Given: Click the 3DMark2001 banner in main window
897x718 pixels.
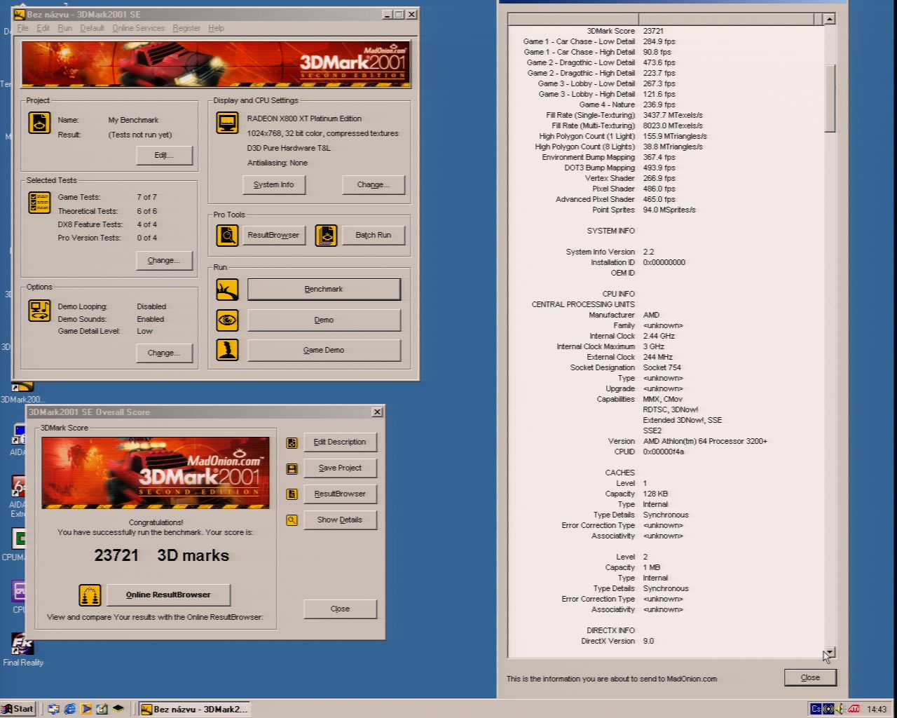Looking at the screenshot, I should point(216,64).
